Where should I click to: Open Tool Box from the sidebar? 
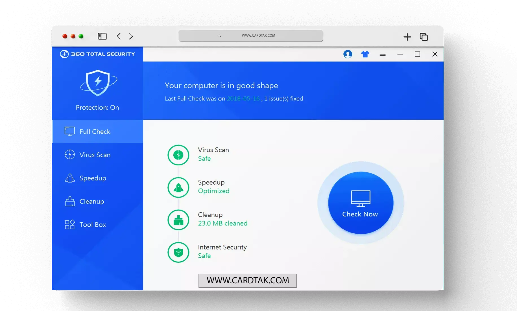(x=93, y=225)
